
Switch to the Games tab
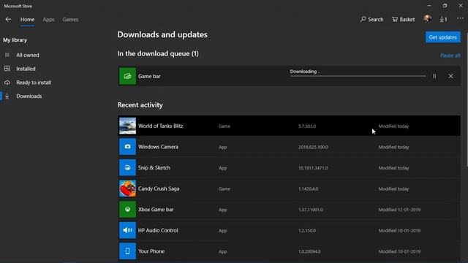[x=70, y=20]
